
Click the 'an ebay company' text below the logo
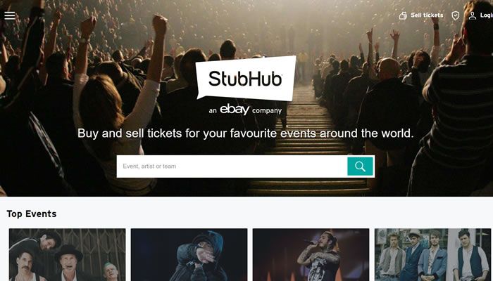coord(245,110)
